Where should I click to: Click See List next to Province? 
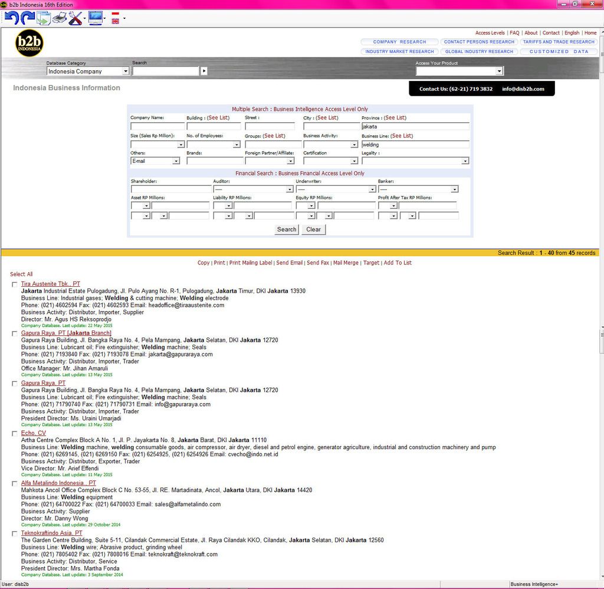point(395,117)
